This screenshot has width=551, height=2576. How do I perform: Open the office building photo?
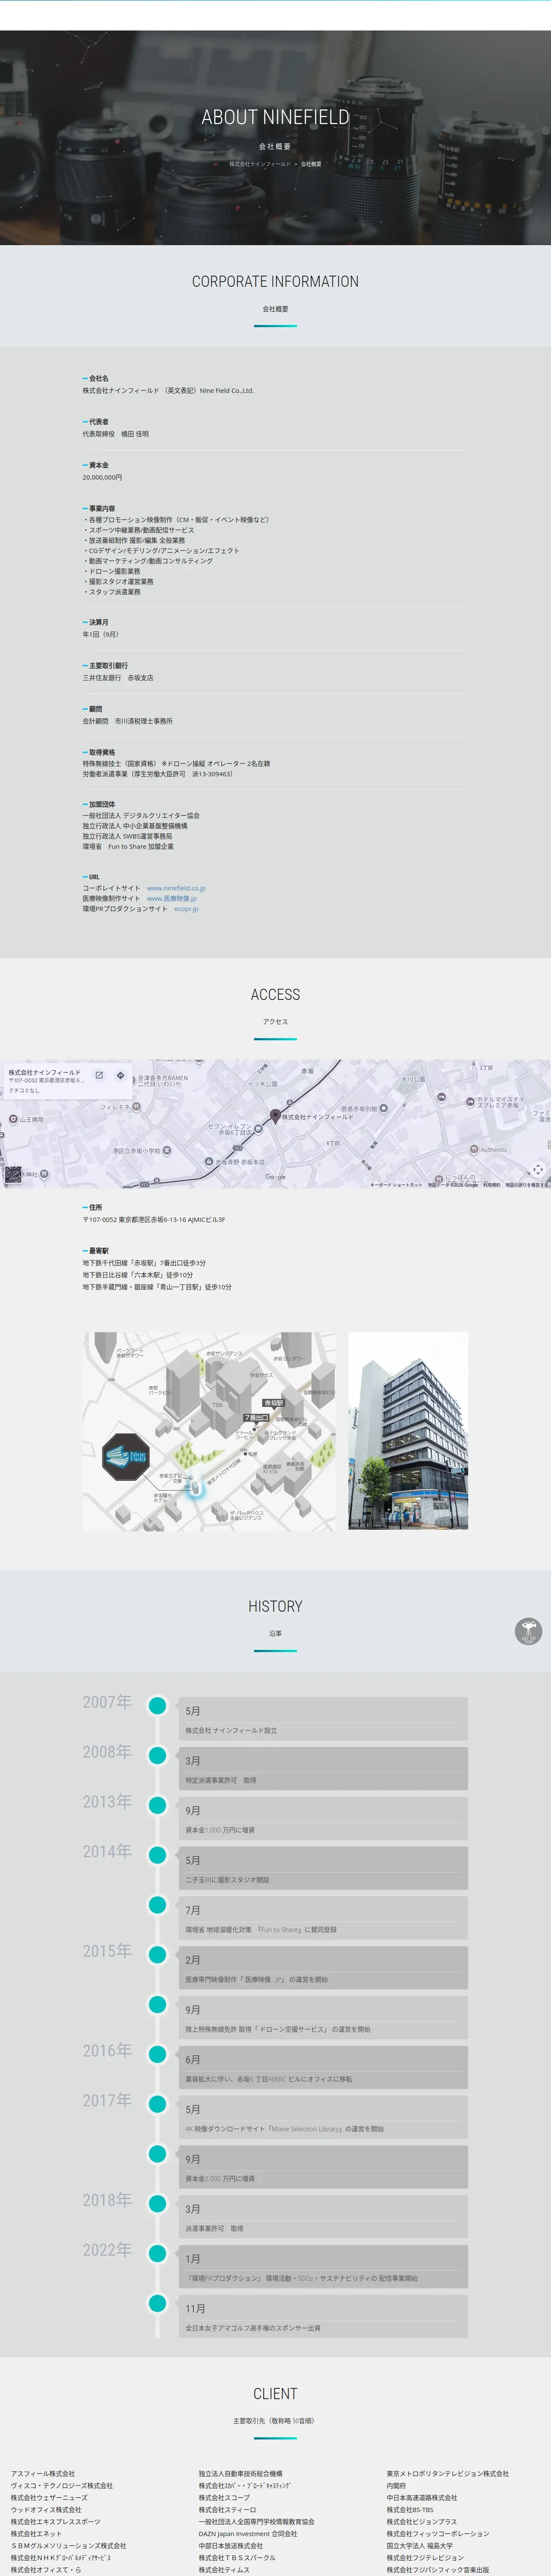[x=408, y=1431]
